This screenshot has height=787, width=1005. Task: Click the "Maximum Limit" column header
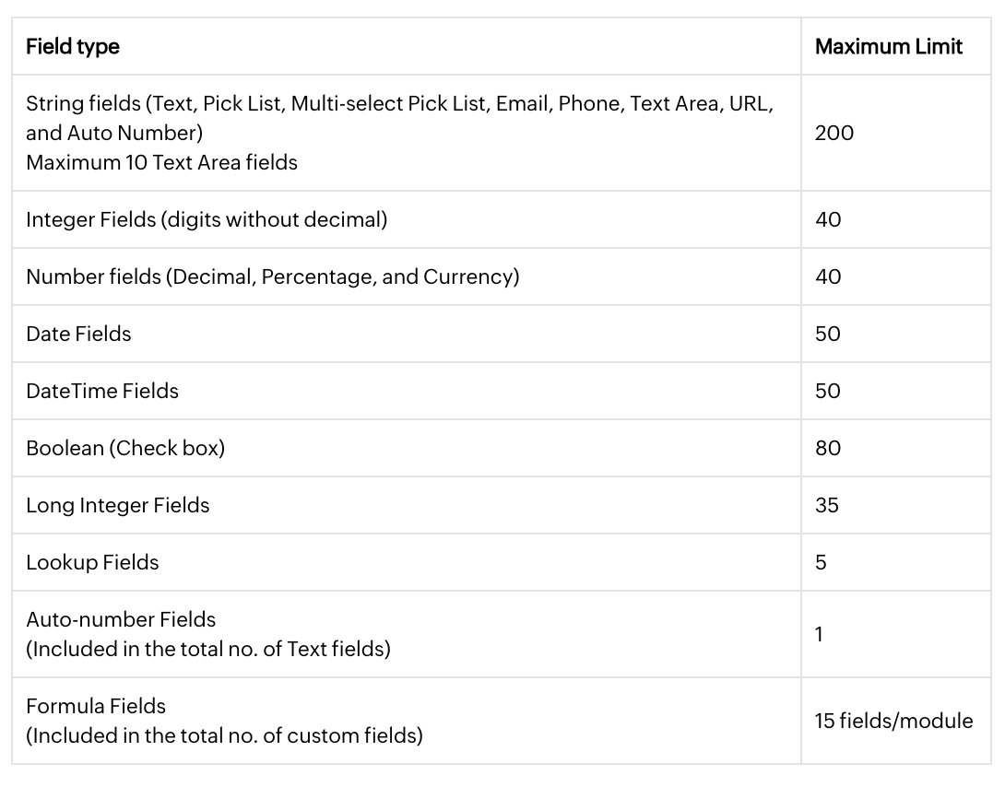point(888,46)
